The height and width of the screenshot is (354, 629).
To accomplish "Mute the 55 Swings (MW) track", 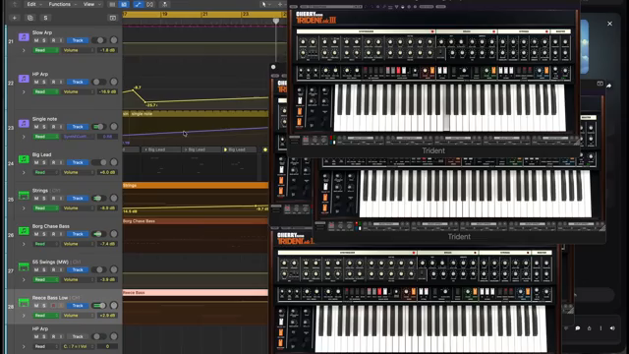I will pyautogui.click(x=36, y=269).
